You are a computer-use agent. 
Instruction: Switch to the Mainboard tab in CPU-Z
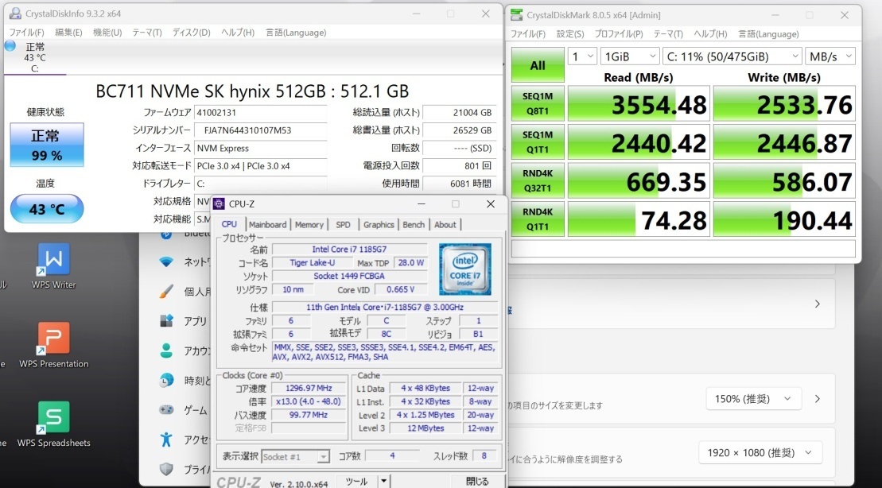[267, 225]
